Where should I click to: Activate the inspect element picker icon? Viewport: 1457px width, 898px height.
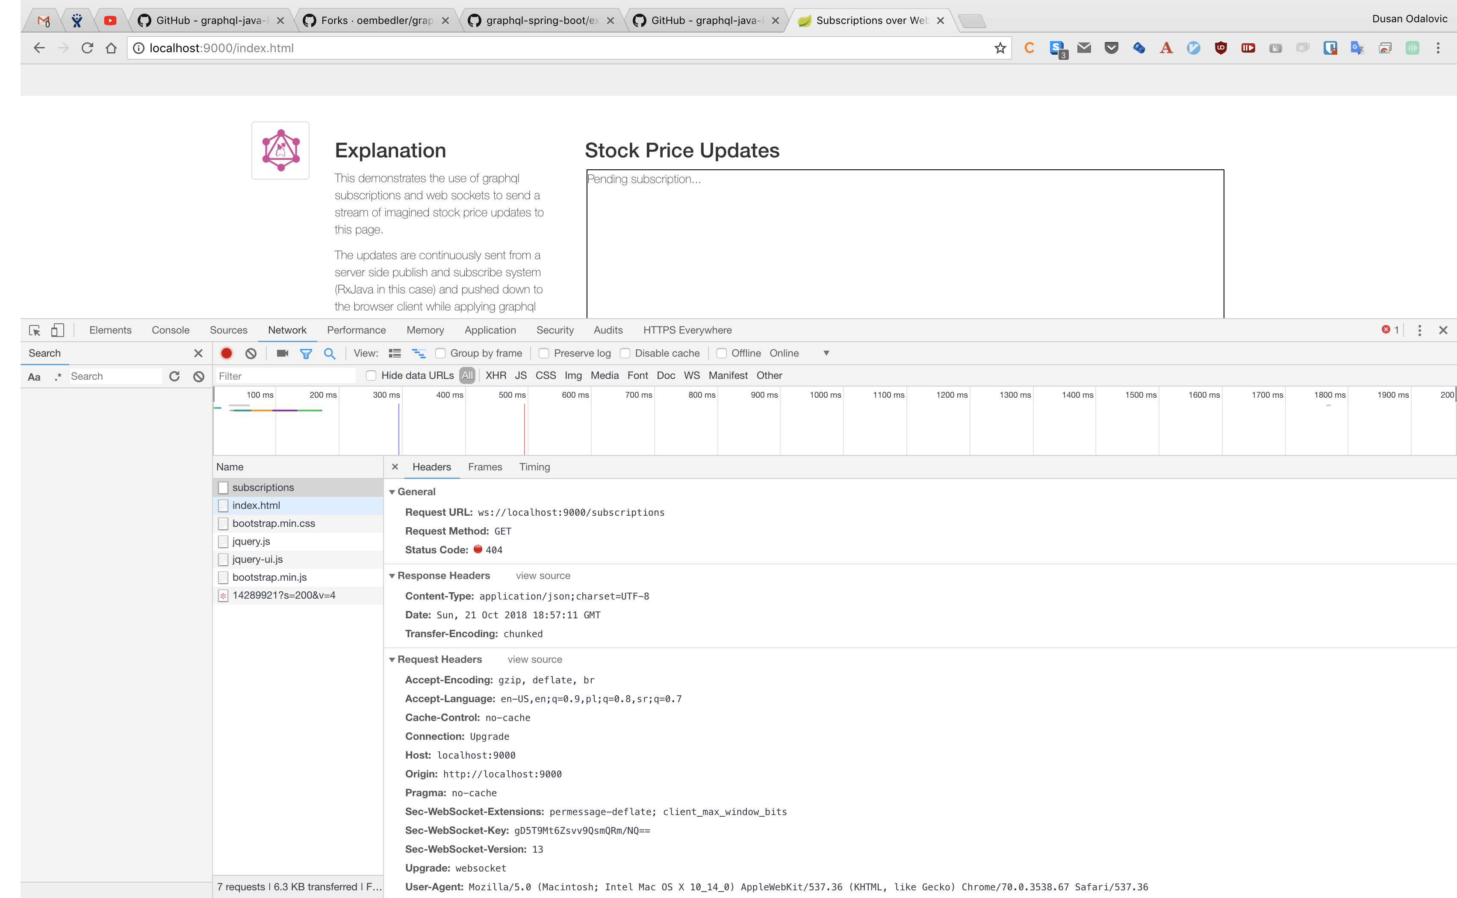(35, 330)
